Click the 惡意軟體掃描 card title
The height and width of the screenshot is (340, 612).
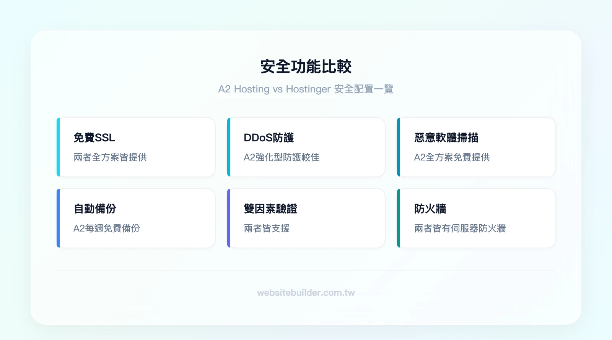pos(446,138)
